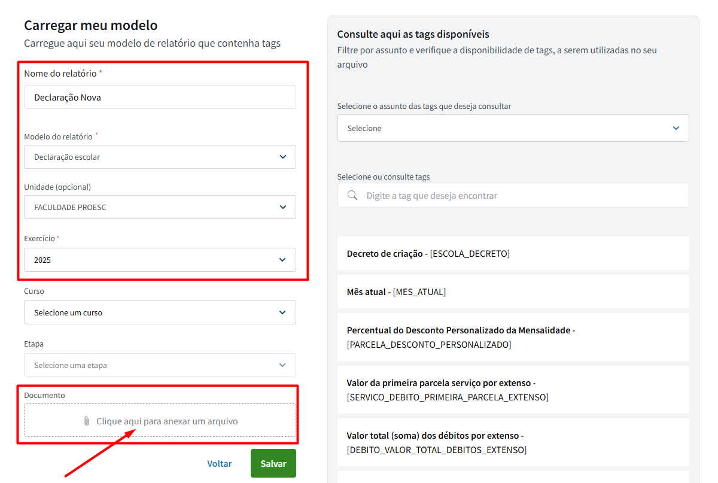Open the Modelo do relatório dropdown
The height and width of the screenshot is (483, 718).
tap(160, 157)
